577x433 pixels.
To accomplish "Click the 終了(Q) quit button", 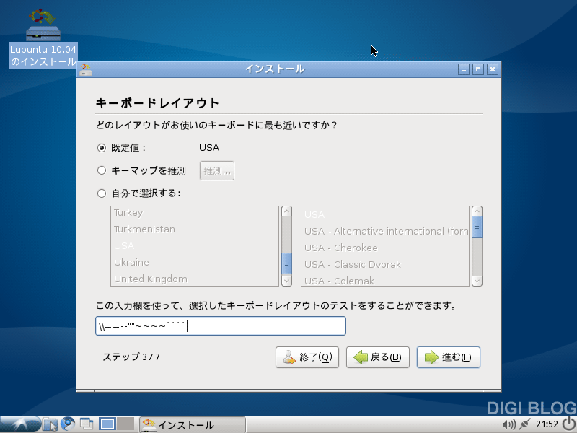I will (307, 357).
